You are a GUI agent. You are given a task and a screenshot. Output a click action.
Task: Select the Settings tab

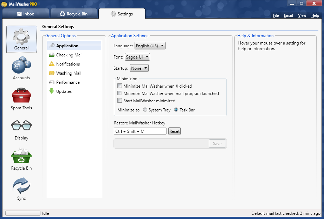click(122, 14)
